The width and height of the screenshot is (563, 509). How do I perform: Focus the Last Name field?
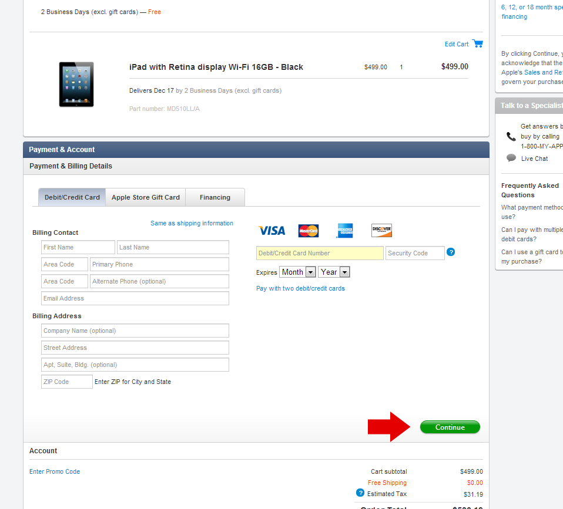(x=173, y=247)
